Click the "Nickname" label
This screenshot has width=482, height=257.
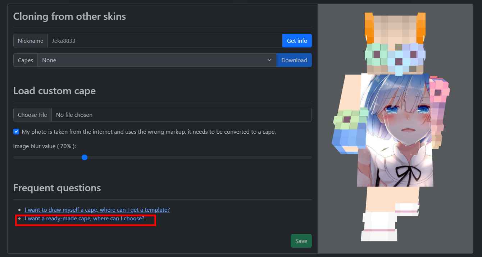click(31, 41)
